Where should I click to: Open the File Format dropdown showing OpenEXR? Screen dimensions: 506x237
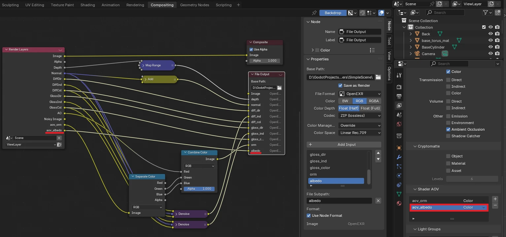[x=359, y=94]
